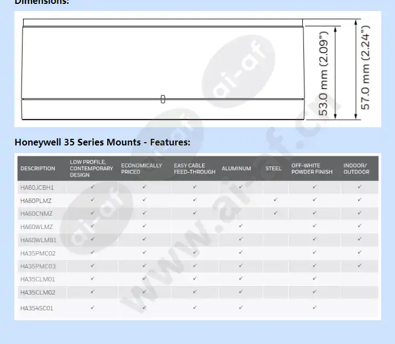Click the Easy Cable checkmark for HA35CLM02
This screenshot has width=395, height=344.
pos(194,291)
